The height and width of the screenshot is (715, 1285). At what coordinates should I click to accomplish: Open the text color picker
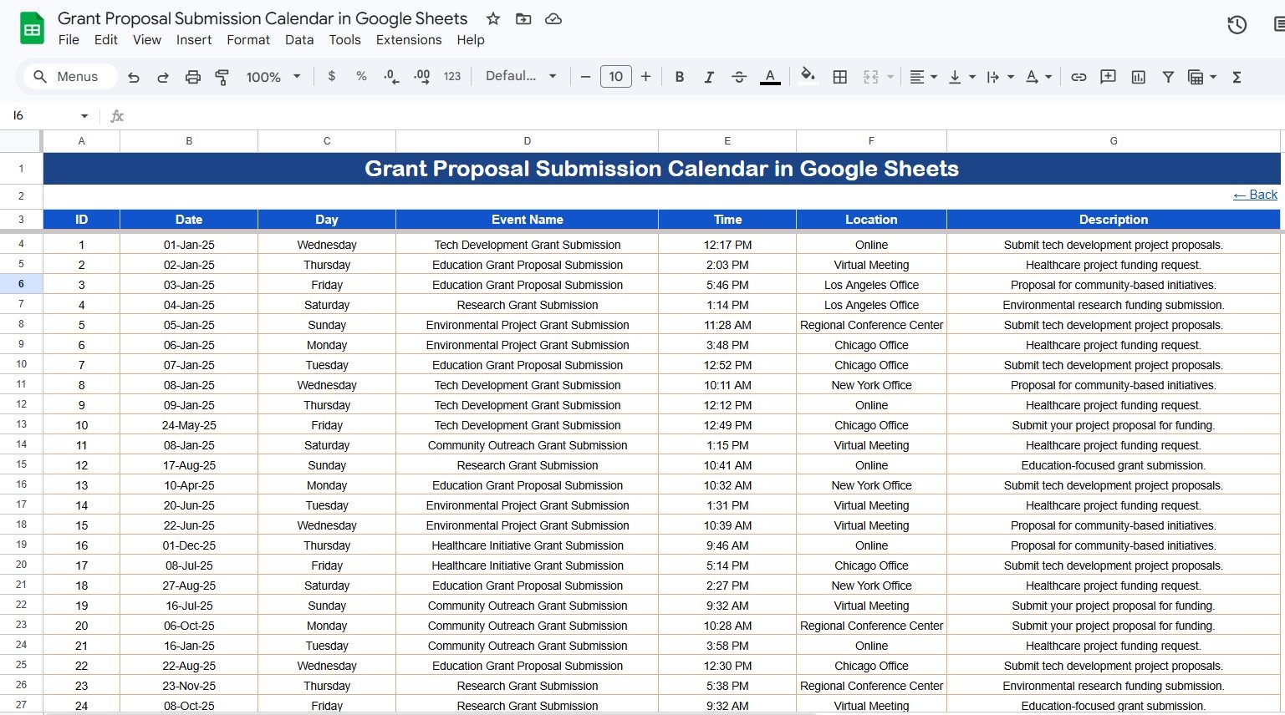770,77
